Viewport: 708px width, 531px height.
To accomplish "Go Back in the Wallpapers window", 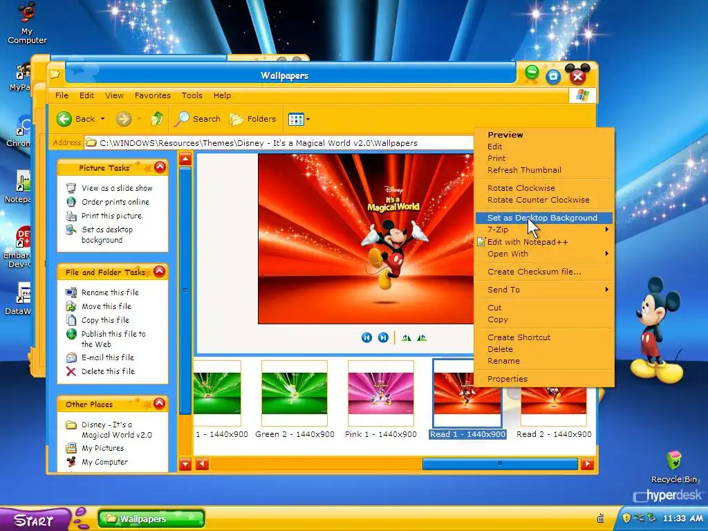I will coord(75,119).
